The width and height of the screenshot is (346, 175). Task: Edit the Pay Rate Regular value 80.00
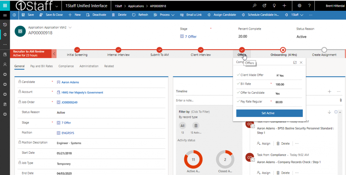(x=279, y=102)
